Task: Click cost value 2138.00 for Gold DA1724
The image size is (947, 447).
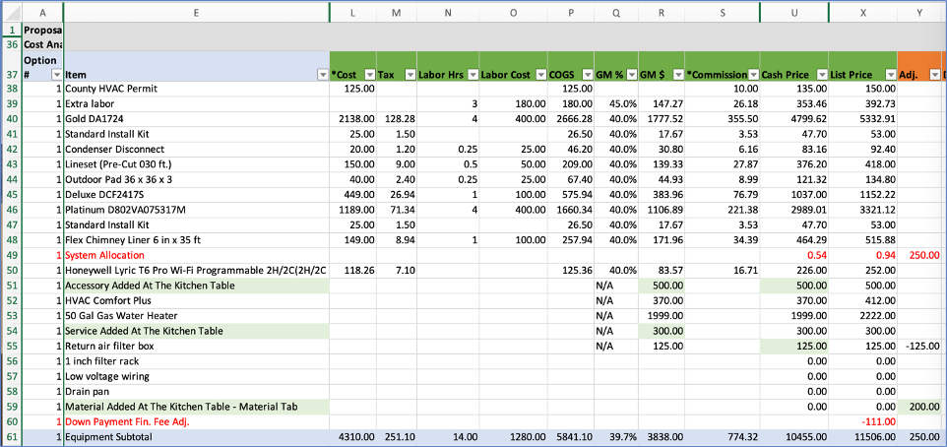Action: pyautogui.click(x=353, y=119)
